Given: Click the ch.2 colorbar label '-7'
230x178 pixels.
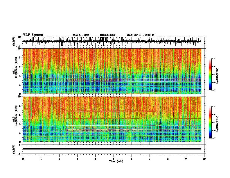Looking at the screenshot, I should pyautogui.click(x=214, y=138).
